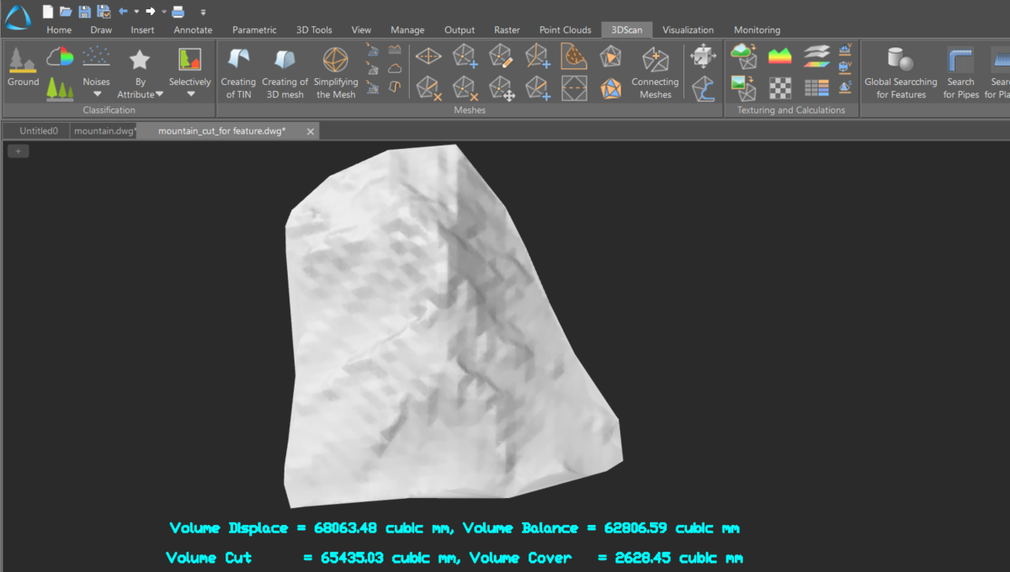Switch to the mountain.dwg document tab

pyautogui.click(x=104, y=130)
